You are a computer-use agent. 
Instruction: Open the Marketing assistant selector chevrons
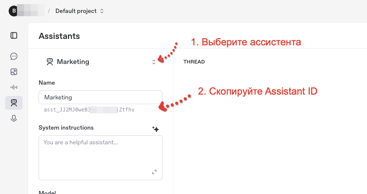(x=154, y=62)
